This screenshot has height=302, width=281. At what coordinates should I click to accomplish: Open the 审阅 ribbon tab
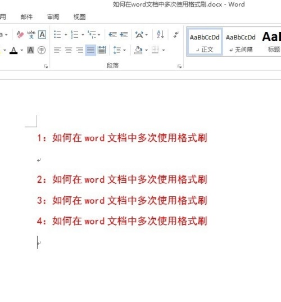pos(53,17)
